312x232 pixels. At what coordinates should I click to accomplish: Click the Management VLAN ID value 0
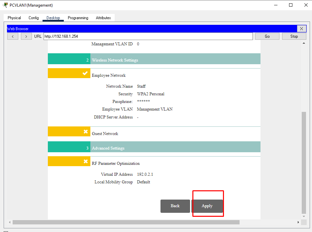(138, 44)
